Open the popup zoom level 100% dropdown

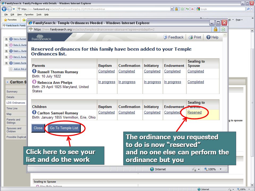(220, 169)
